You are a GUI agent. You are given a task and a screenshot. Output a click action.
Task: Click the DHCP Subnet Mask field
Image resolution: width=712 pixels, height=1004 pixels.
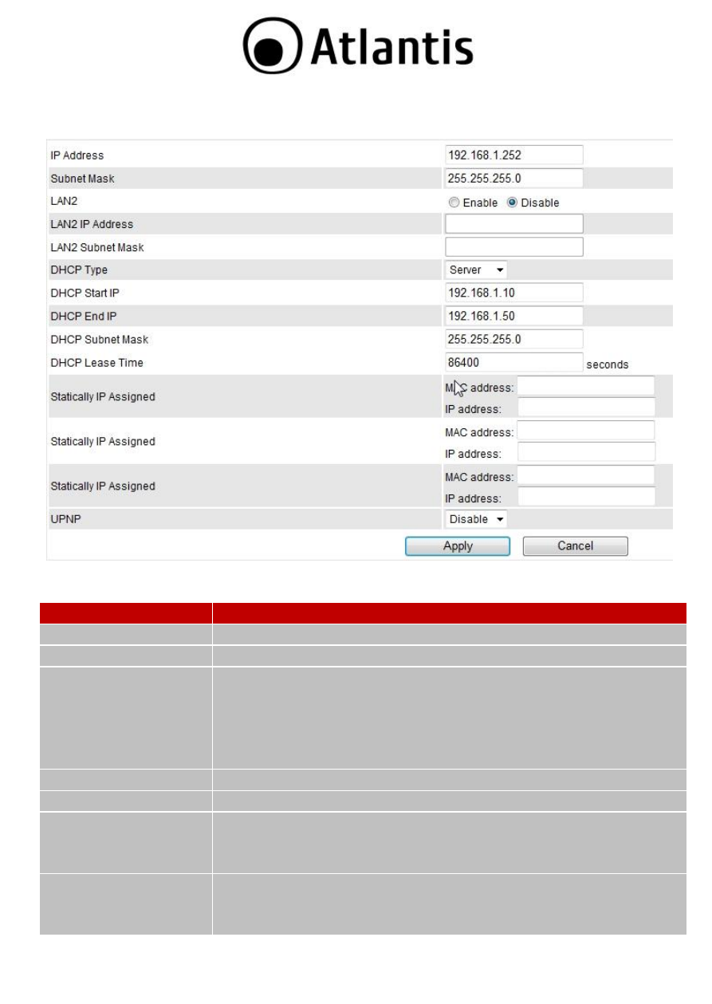514,339
